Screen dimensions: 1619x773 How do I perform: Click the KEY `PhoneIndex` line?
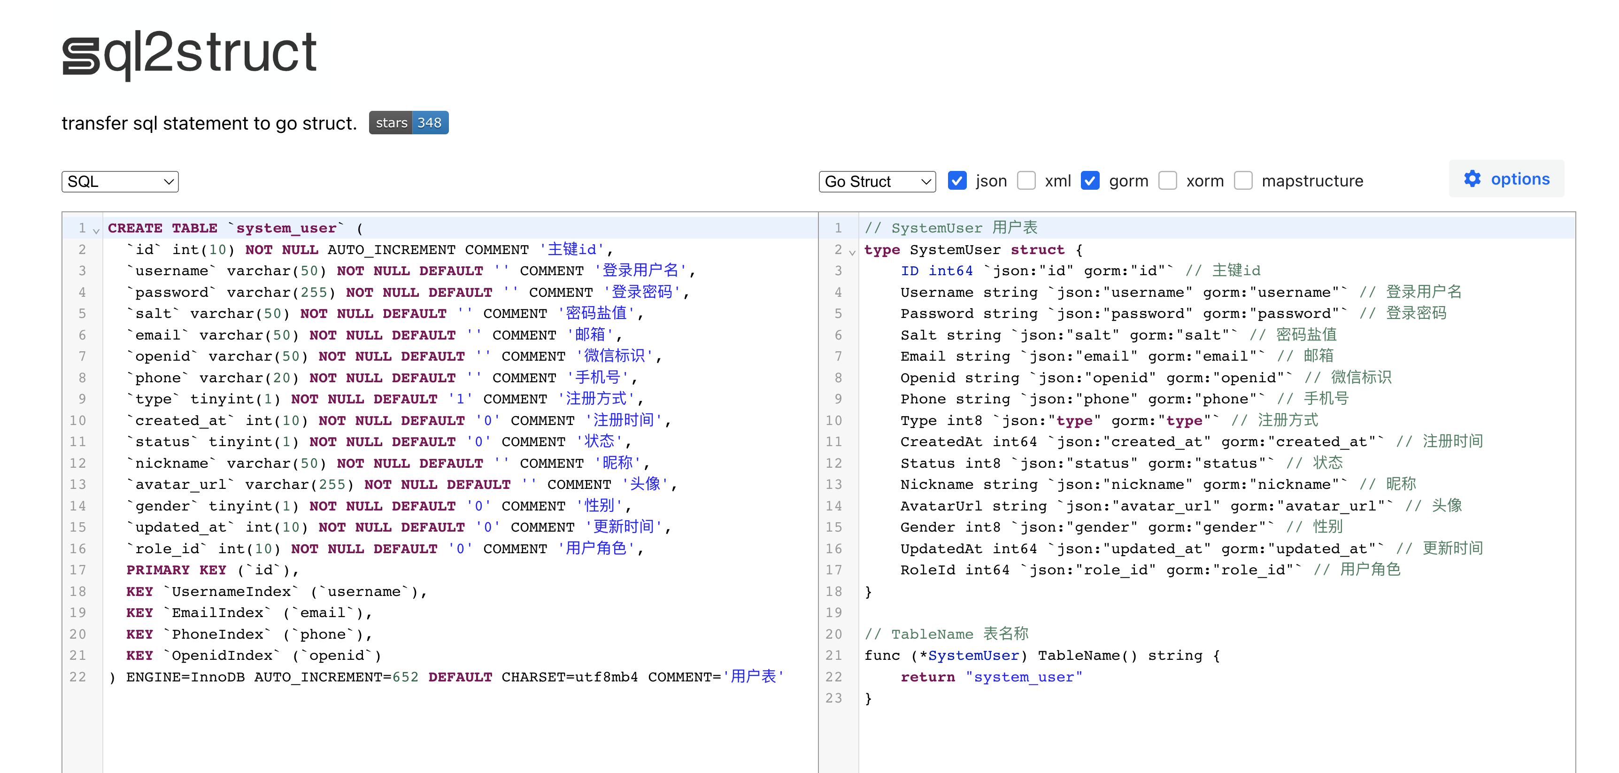(x=249, y=634)
